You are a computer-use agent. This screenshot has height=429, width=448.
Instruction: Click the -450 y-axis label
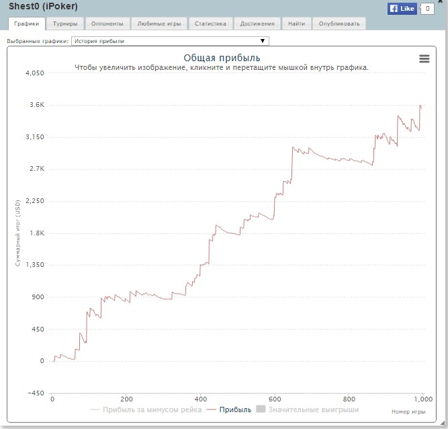pyautogui.click(x=36, y=393)
